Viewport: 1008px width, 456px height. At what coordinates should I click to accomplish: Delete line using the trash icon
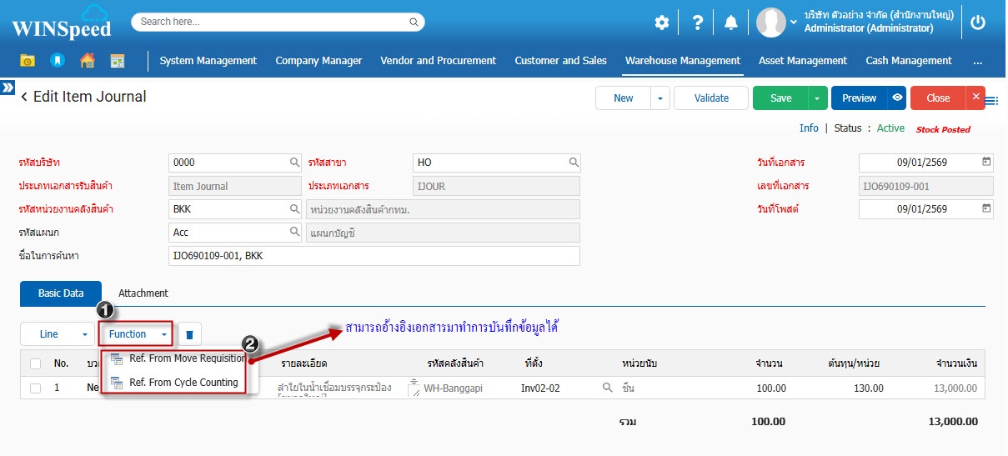189,334
